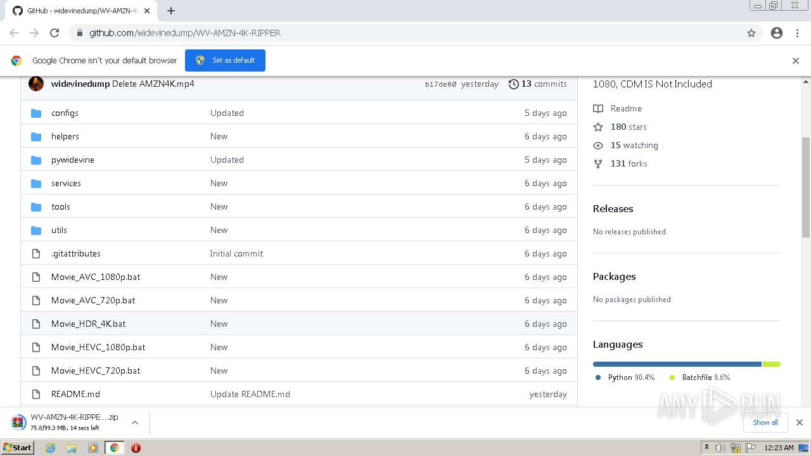The height and width of the screenshot is (456, 811).
Task: Click the stars star icon in sidebar
Action: (598, 127)
